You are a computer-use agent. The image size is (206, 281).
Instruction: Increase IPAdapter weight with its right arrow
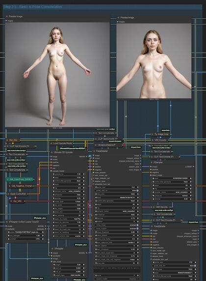pos(83,265)
